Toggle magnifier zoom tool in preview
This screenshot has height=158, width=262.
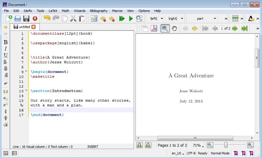click(165, 28)
